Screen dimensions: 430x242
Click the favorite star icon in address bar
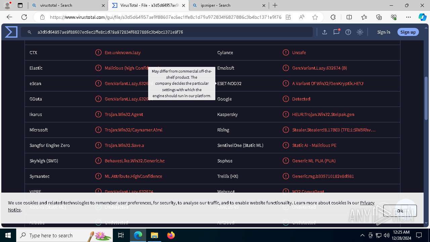[x=315, y=17]
